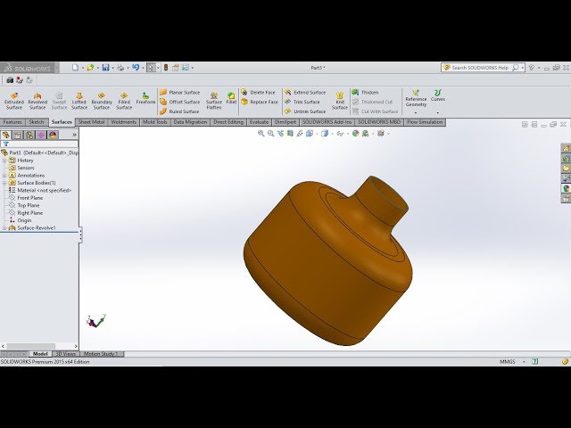
Task: Open the ConfigurationManager tab icon
Action: [29, 135]
